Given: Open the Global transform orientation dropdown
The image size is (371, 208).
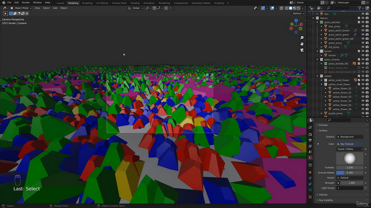Looking at the screenshot, I should [x=136, y=8].
